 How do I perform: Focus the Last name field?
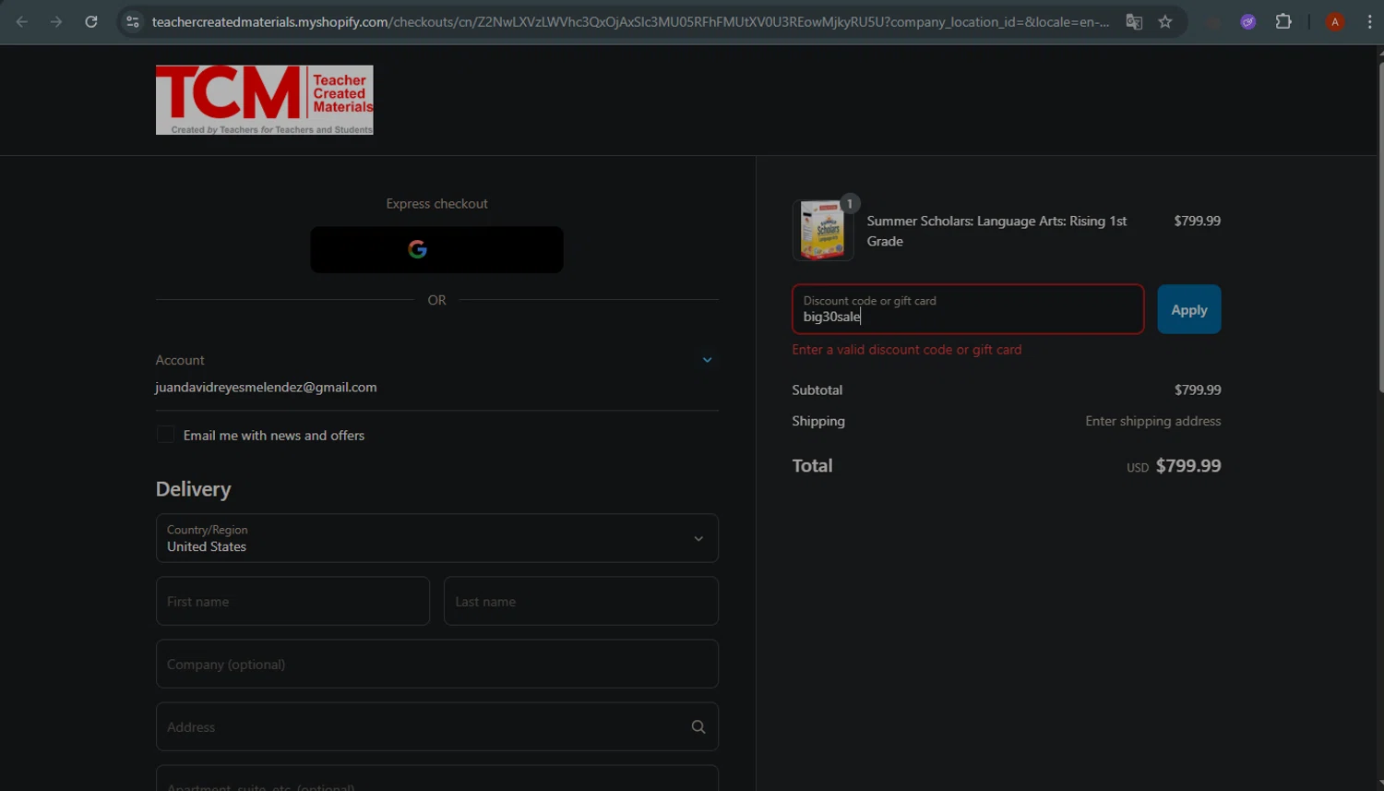[581, 601]
